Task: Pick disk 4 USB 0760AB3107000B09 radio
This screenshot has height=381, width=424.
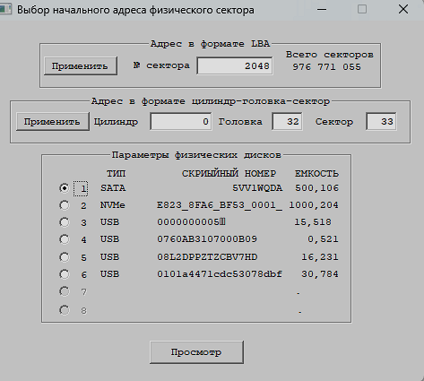Action: (64, 239)
